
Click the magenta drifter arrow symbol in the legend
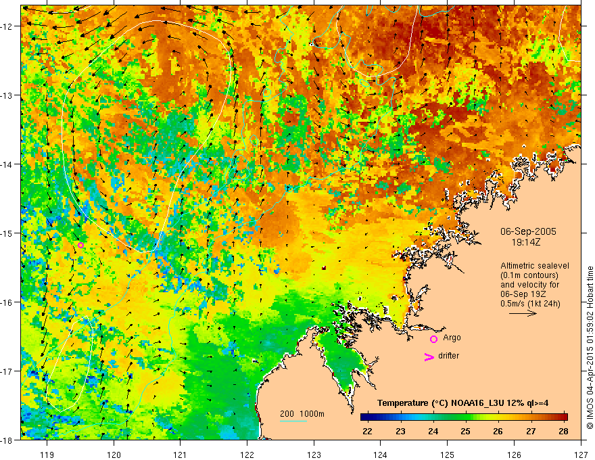[x=429, y=356]
